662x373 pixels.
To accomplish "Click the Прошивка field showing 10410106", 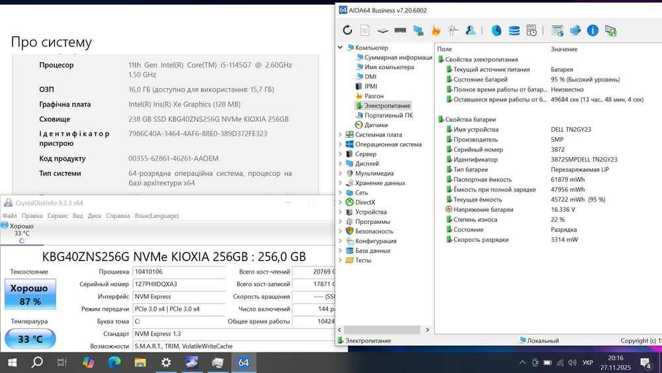I will 179,272.
